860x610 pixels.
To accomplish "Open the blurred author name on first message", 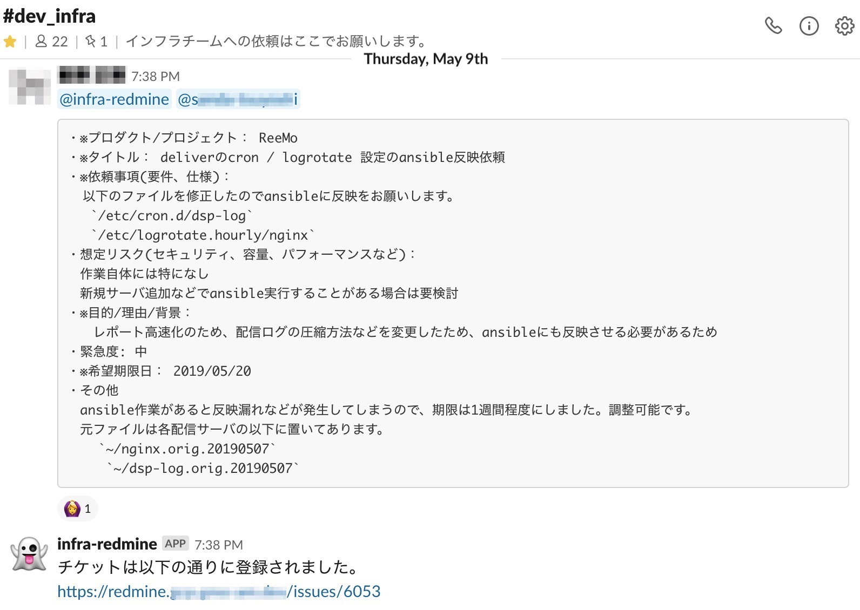I will tap(91, 75).
